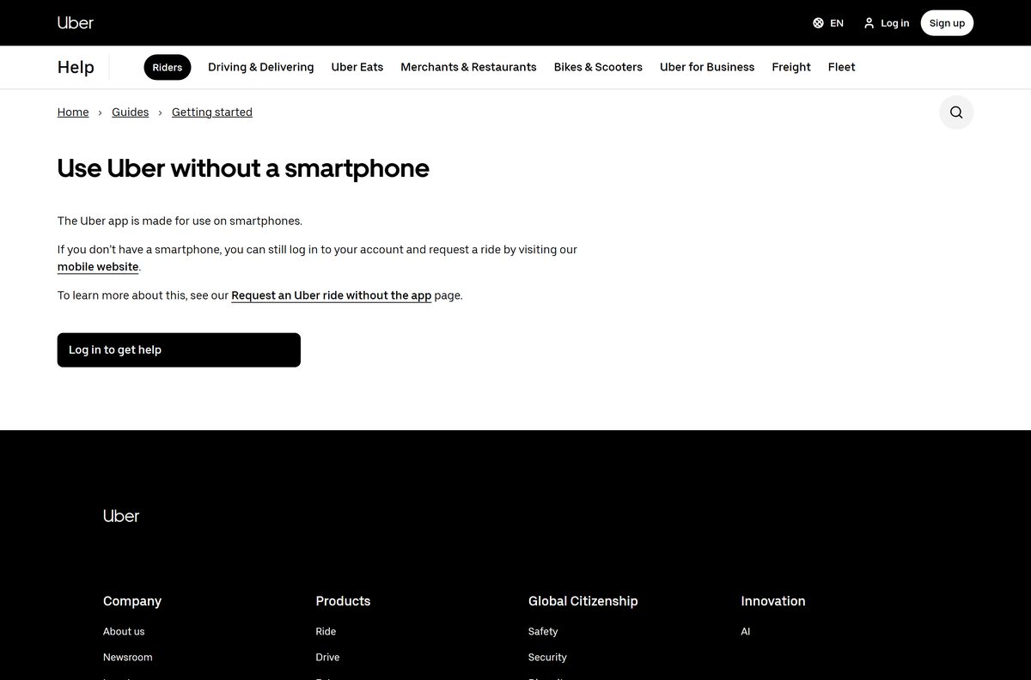
Task: Click the Products footer heading
Action: (x=343, y=601)
